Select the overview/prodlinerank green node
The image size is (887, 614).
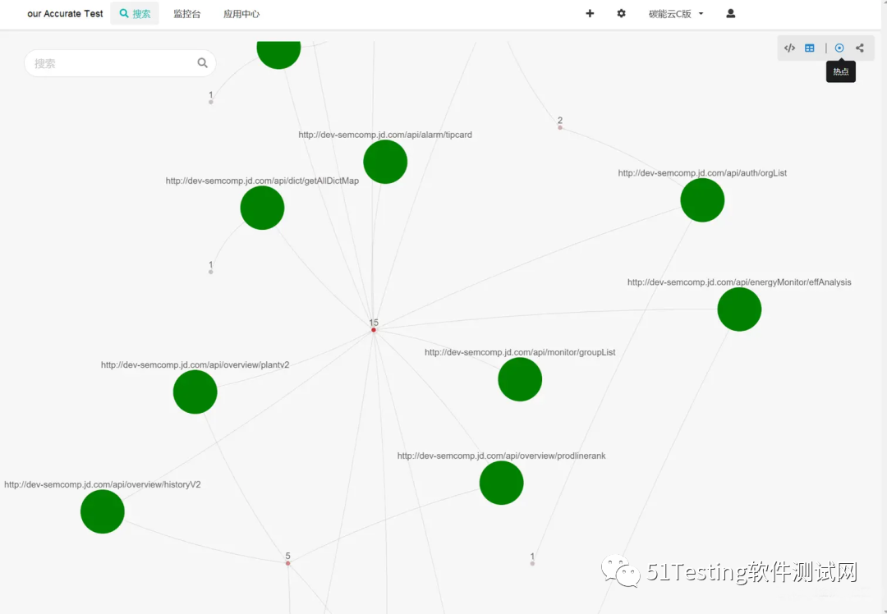click(501, 483)
